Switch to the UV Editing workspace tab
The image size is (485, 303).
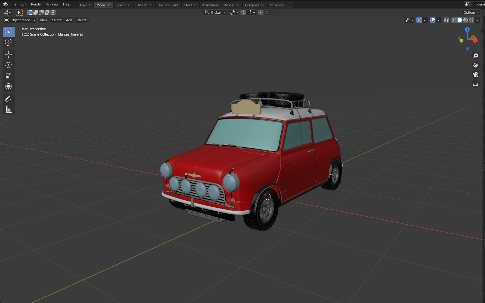coord(144,5)
